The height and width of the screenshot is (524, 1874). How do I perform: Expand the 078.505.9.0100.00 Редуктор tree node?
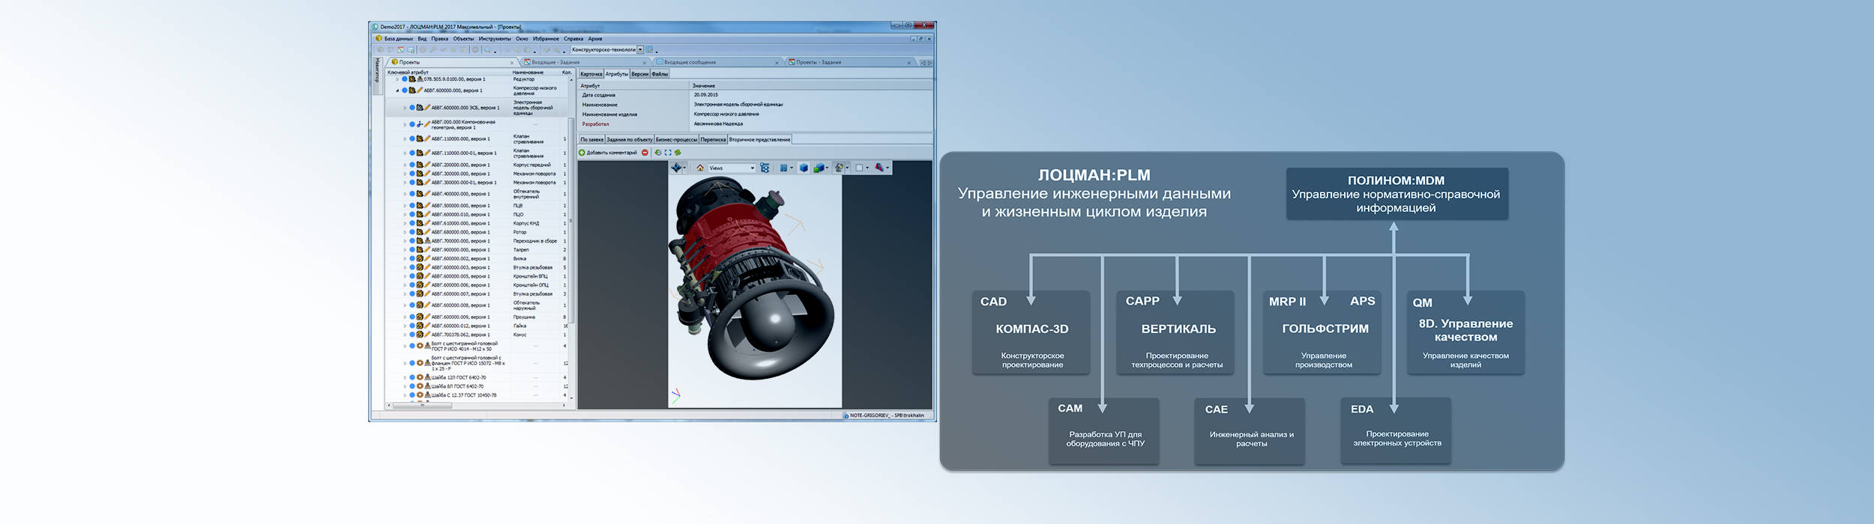tap(397, 79)
